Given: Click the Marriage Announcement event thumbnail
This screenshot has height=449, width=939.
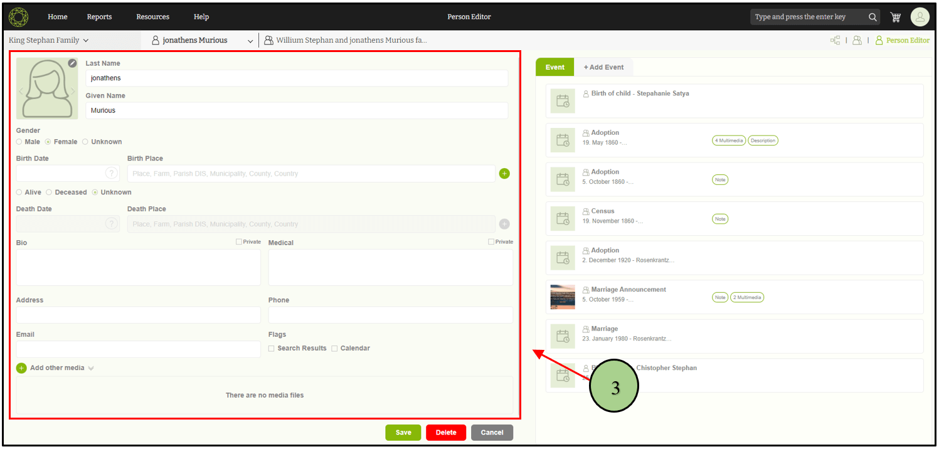Looking at the screenshot, I should [x=562, y=297].
